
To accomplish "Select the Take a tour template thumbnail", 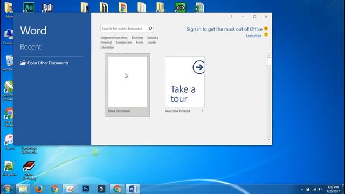I will 185,81.
